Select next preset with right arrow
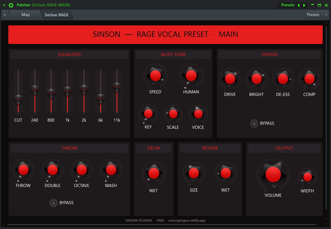 304,5
